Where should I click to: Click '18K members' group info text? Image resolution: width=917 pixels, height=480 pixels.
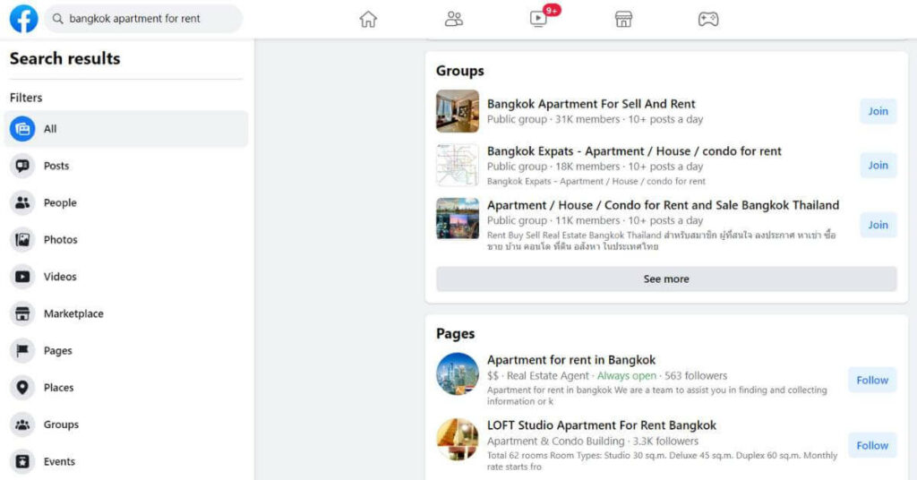(x=587, y=167)
